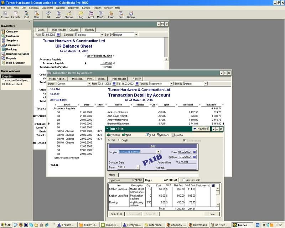Expand the Supplier dropdown
The height and width of the screenshot is (228, 285).
(x=159, y=152)
